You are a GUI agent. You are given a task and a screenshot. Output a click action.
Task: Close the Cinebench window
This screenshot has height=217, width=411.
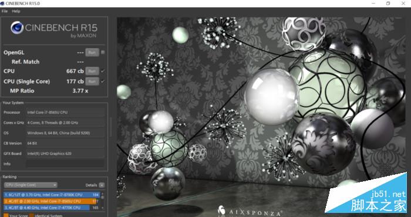click(x=403, y=4)
